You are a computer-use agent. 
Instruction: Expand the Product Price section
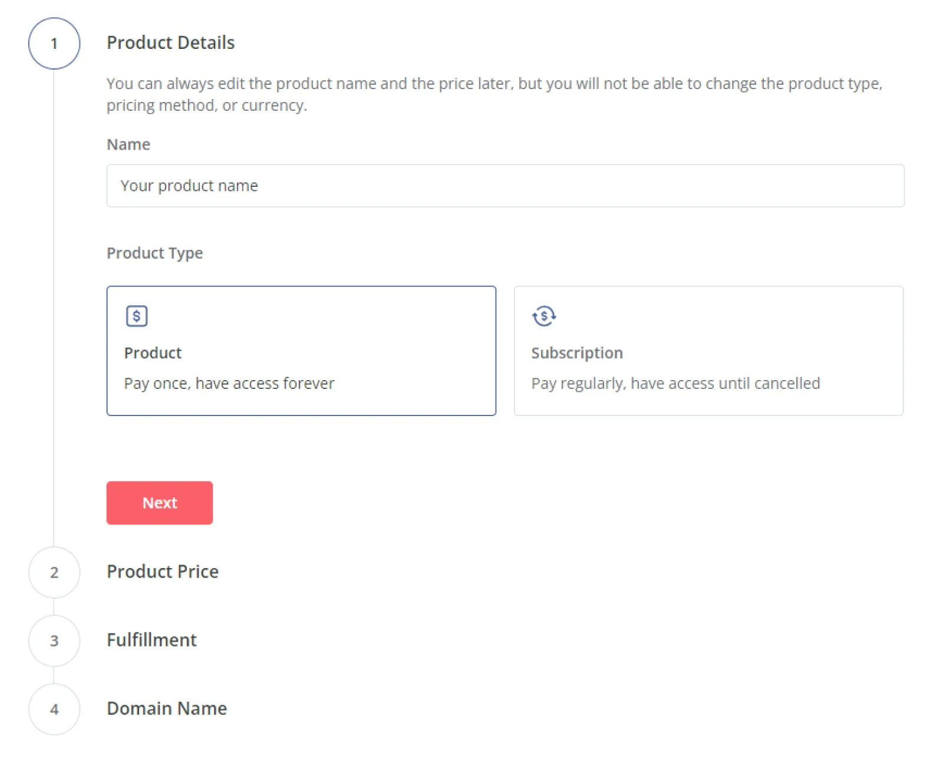(163, 572)
